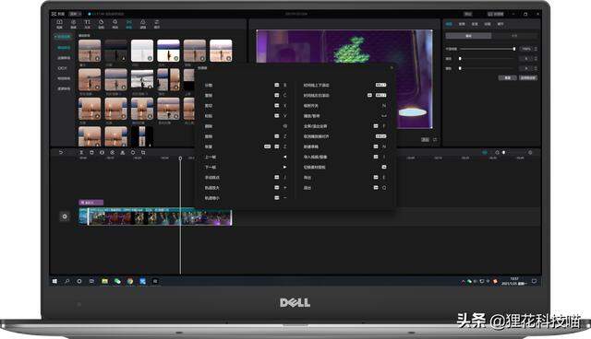This screenshot has width=591, height=339.
Task: Click the apply-to-all button in properties panel
Action: pyautogui.click(x=527, y=77)
